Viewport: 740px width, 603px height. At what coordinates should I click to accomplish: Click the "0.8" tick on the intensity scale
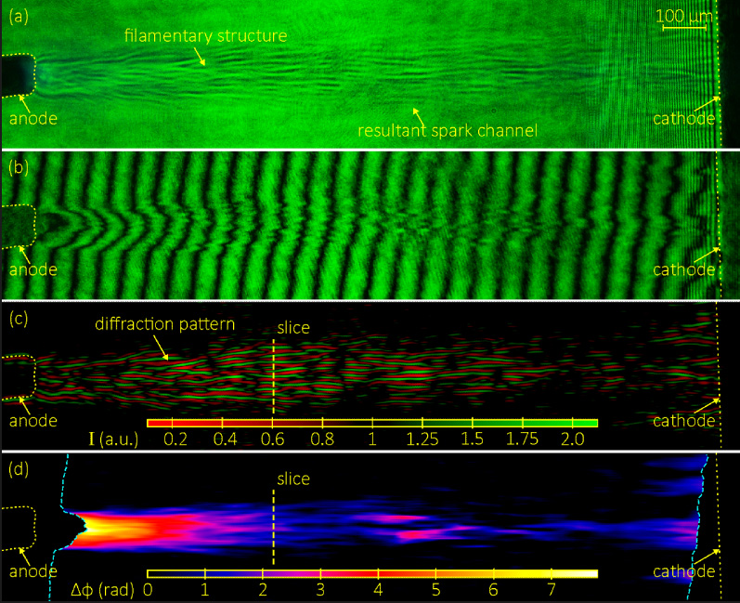pos(322,439)
